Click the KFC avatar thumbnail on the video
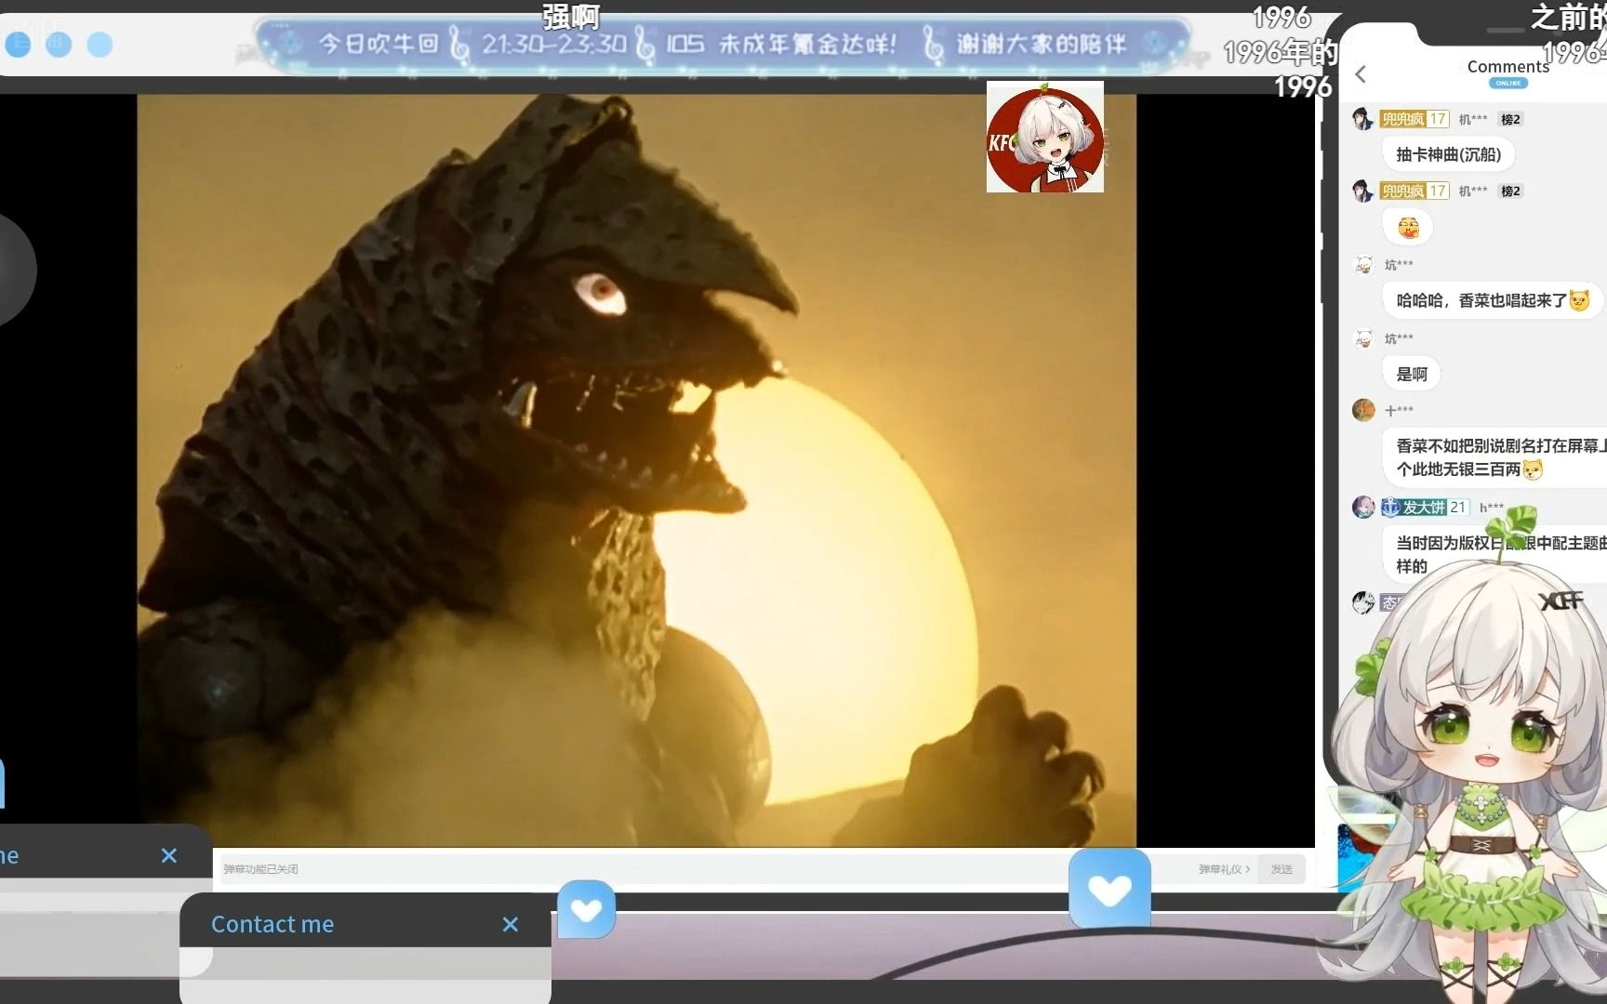Screen dimensions: 1607x1004 pos(1044,137)
